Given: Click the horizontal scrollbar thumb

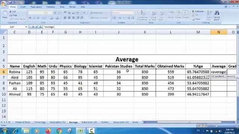Looking at the screenshot, I should pyautogui.click(x=189, y=122).
